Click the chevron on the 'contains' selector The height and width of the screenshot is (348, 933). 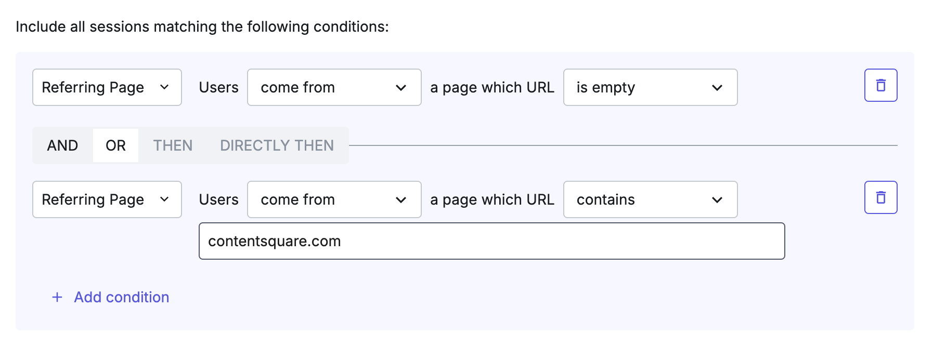(x=718, y=199)
